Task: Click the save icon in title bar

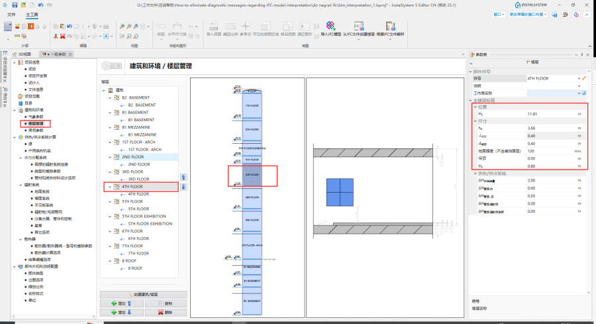Action: point(14,4)
